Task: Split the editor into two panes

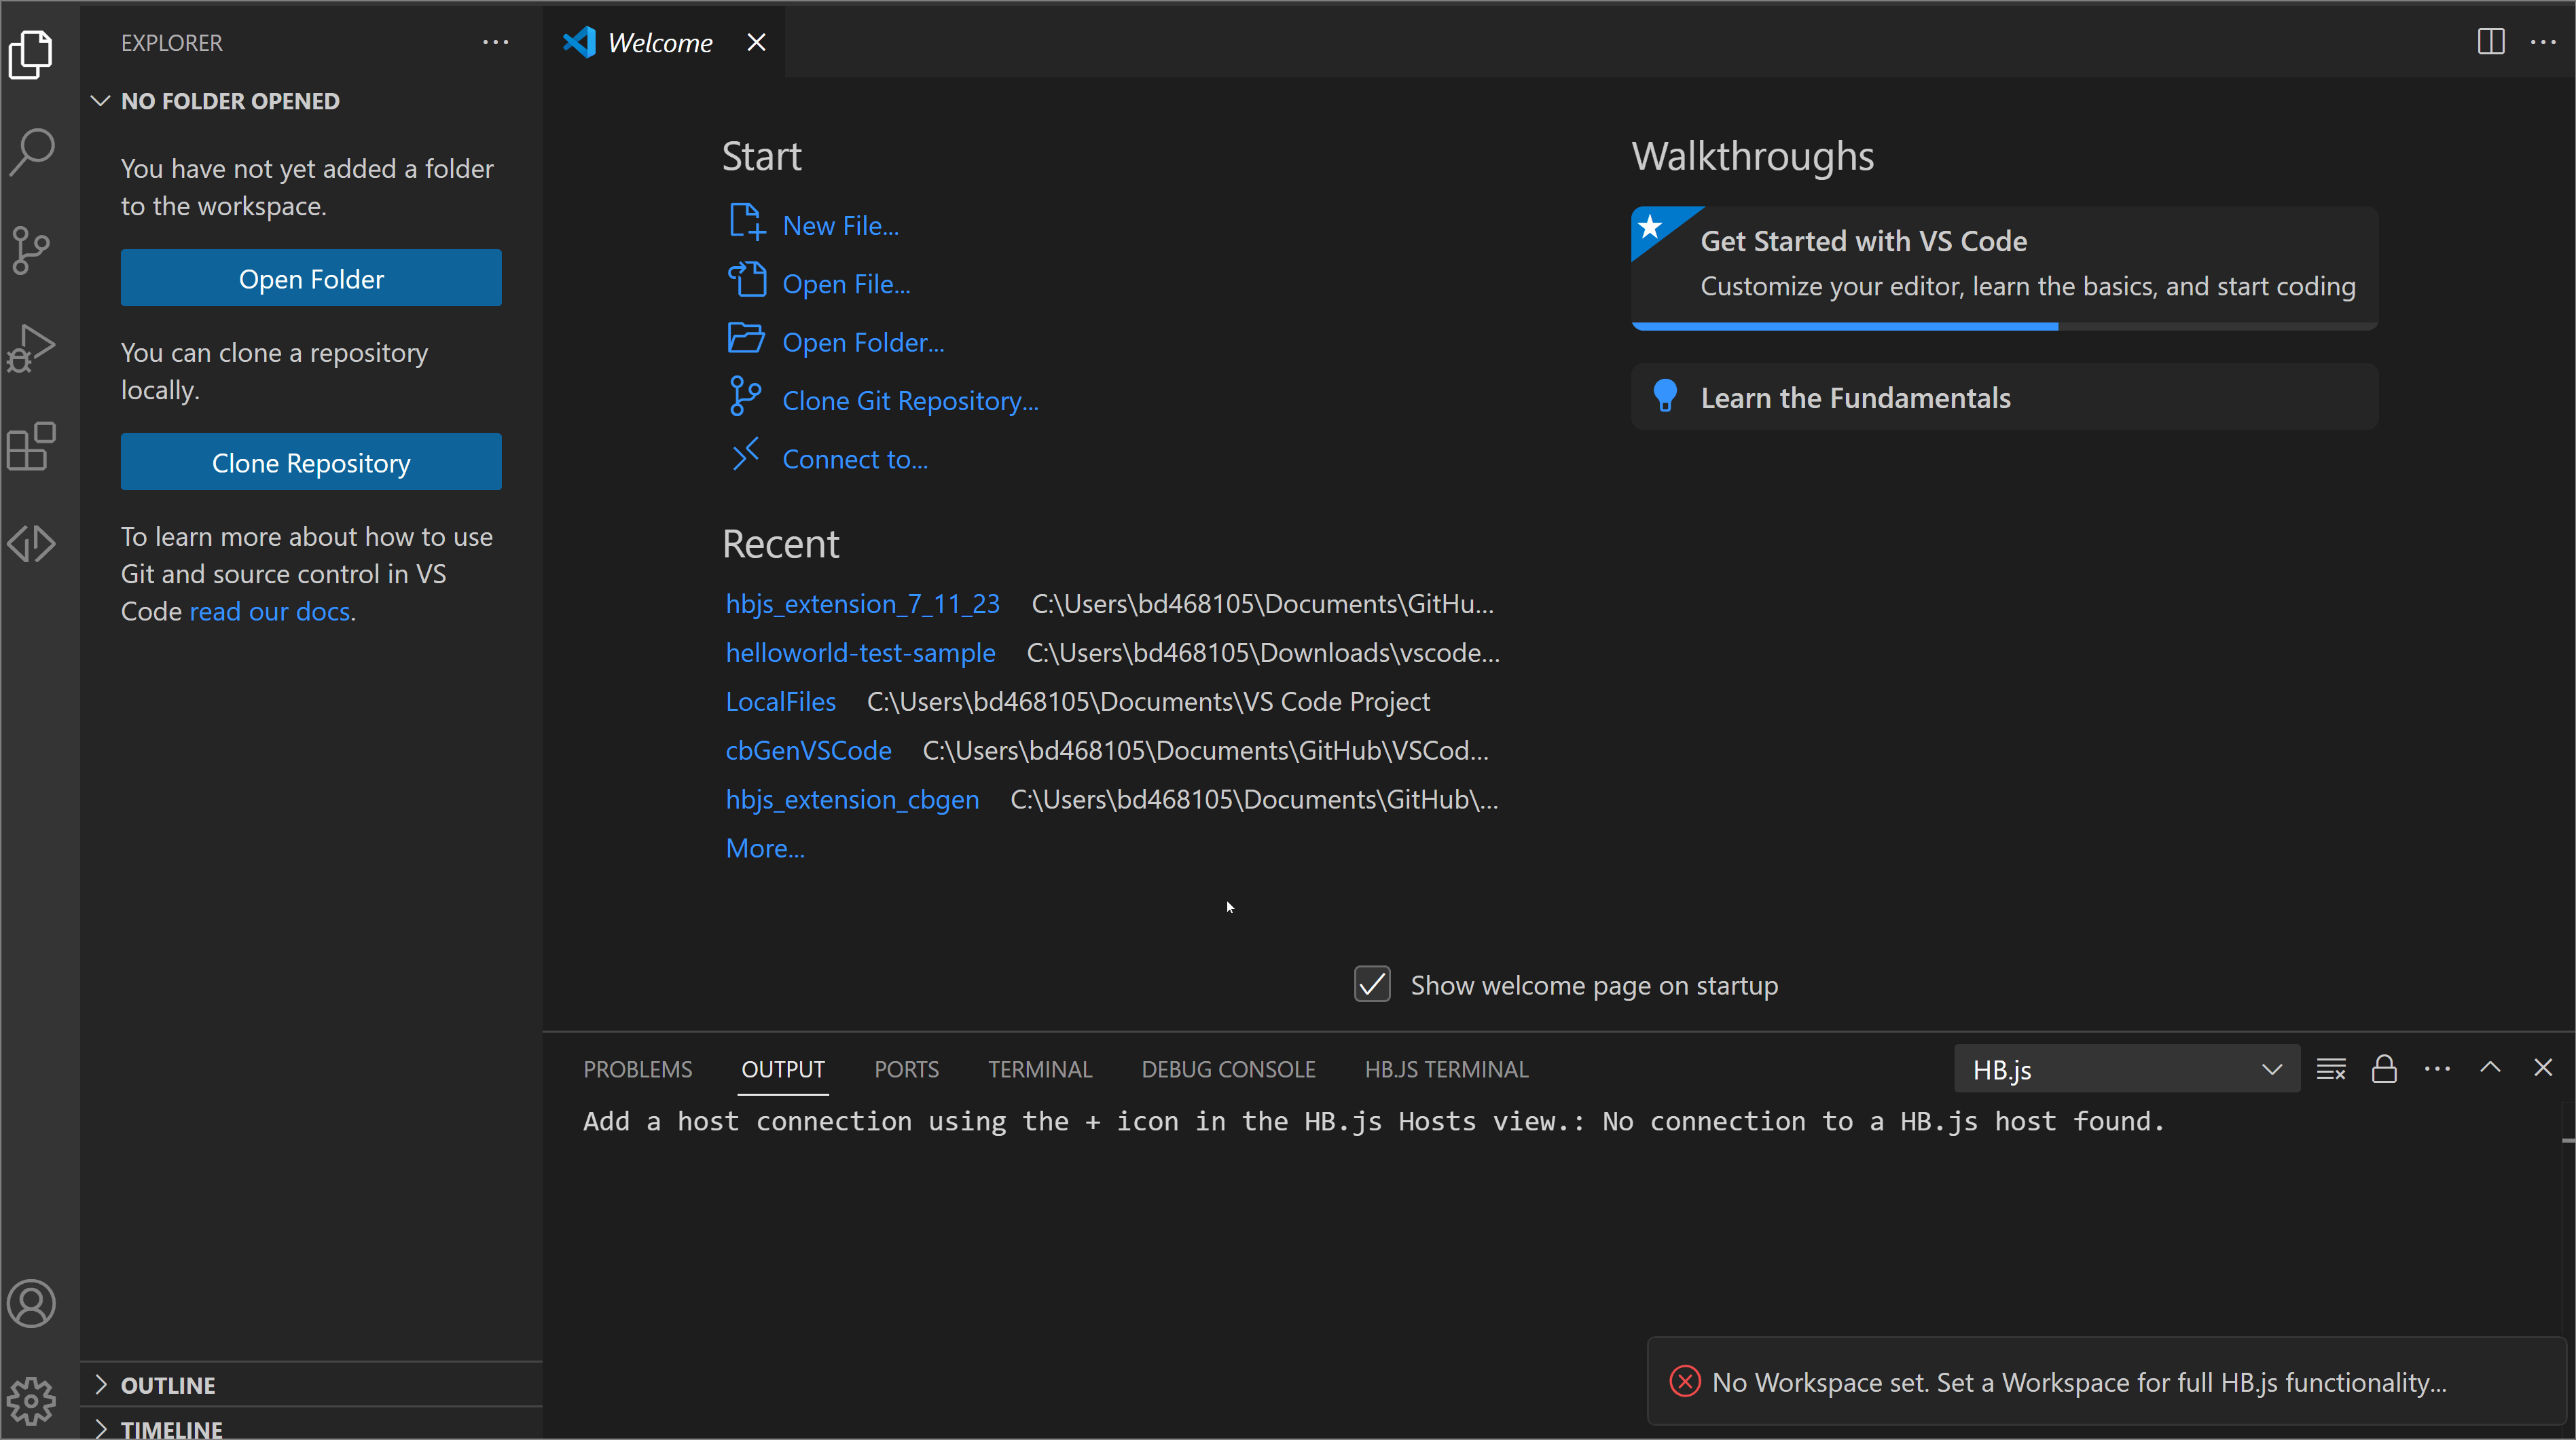Action: click(x=2490, y=42)
